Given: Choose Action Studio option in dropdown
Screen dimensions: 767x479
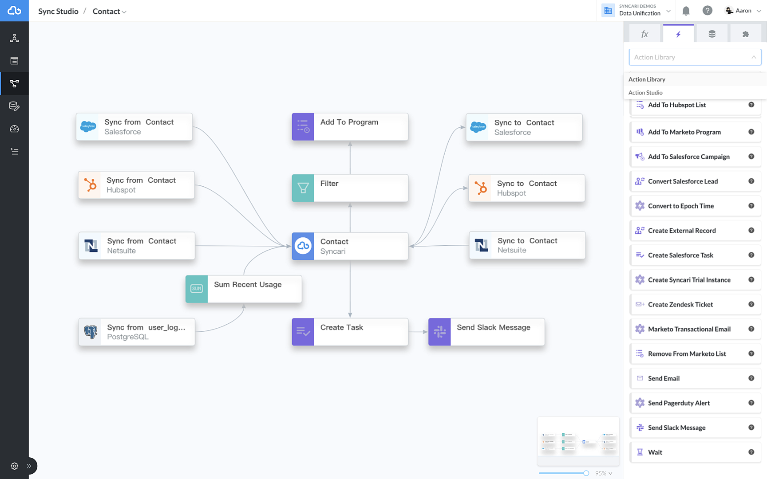Looking at the screenshot, I should coord(695,93).
